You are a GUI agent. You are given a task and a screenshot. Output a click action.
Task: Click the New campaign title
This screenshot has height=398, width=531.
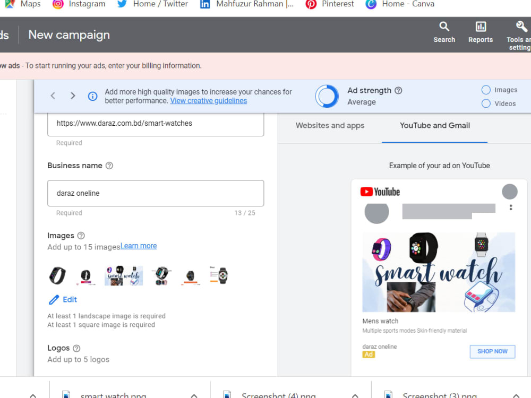68,34
